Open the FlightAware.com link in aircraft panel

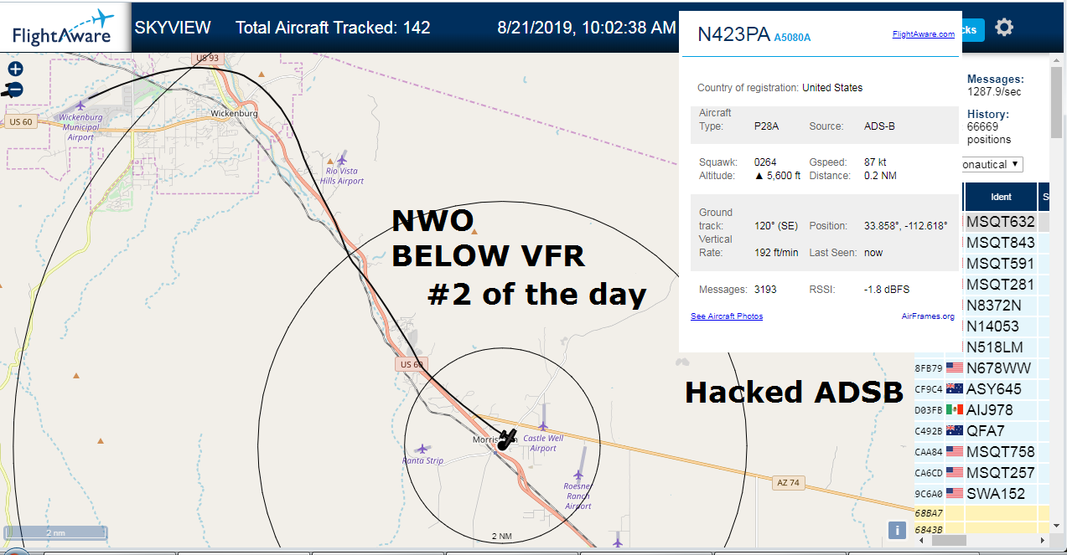point(924,34)
